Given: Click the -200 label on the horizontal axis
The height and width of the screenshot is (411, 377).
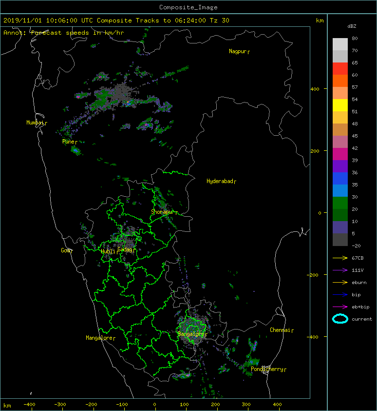Looking at the screenshot, I should pyautogui.click(x=91, y=405).
